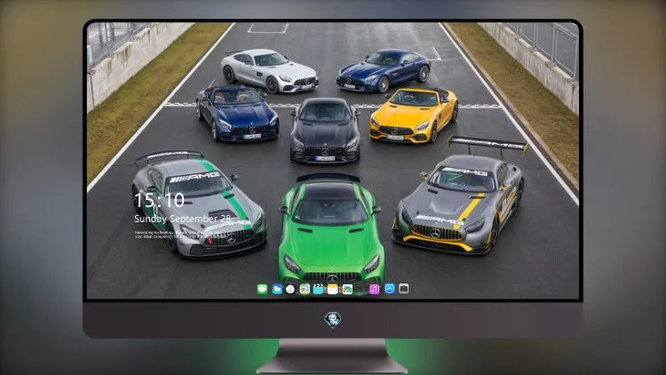
Task: Open the Clock app in dock
Action: [x=290, y=289]
